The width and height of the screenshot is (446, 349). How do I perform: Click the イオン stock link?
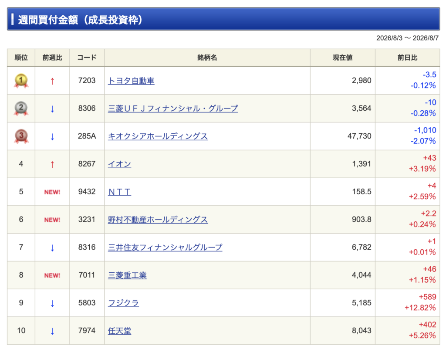point(119,164)
